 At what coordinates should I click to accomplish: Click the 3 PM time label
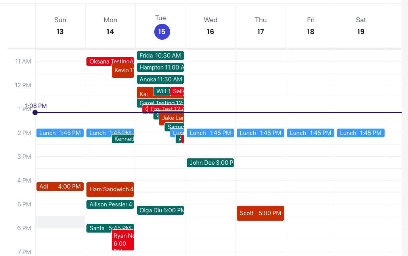pyautogui.click(x=24, y=157)
